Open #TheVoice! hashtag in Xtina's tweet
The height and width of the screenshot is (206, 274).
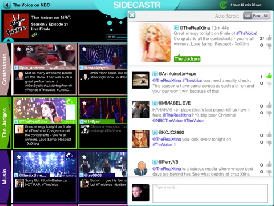(x=247, y=33)
